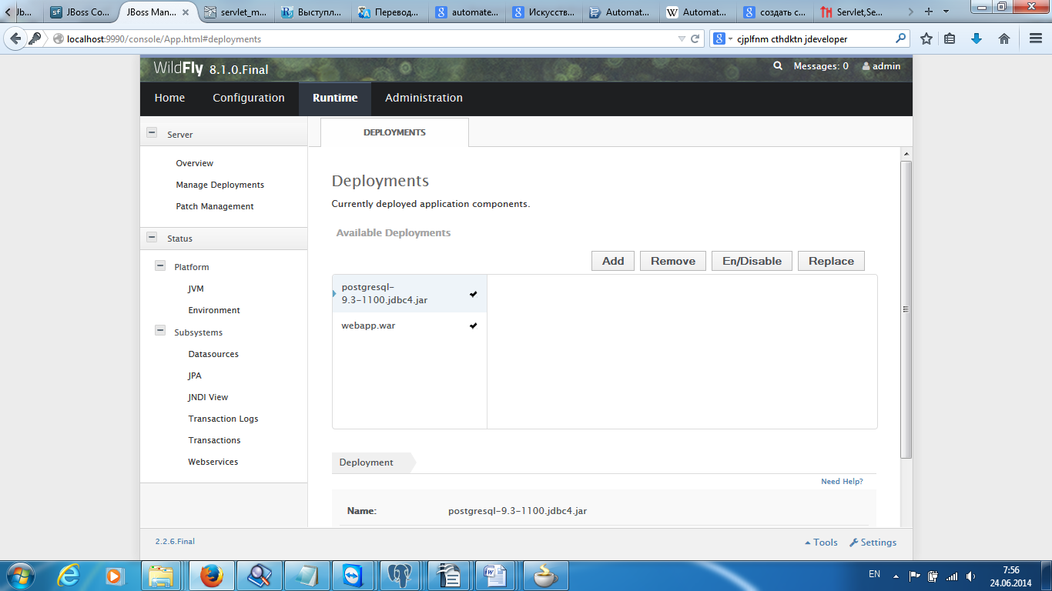Click the Remove deployment button
The height and width of the screenshot is (591, 1052).
click(673, 261)
